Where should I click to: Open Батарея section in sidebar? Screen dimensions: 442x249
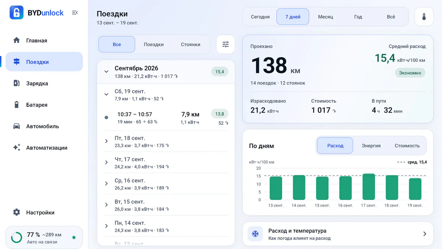click(x=44, y=104)
